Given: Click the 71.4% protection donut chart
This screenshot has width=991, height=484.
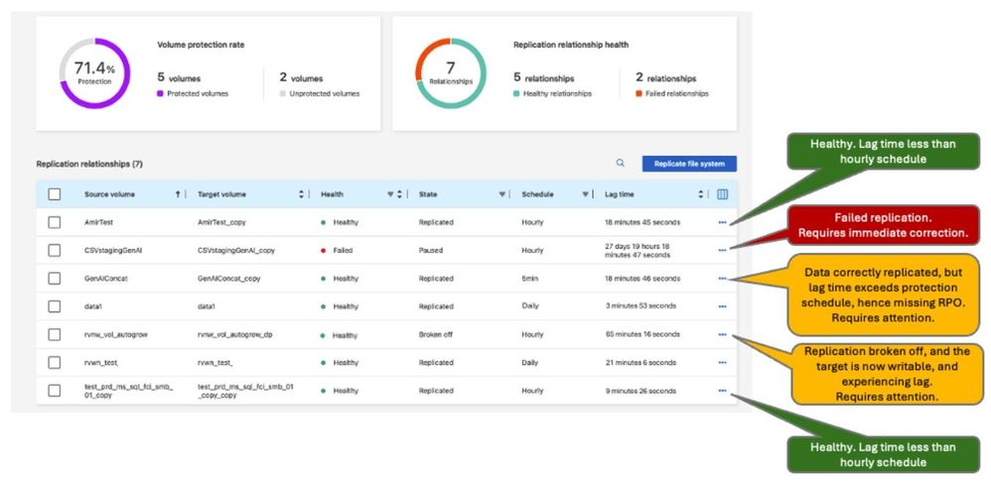Looking at the screenshot, I should pyautogui.click(x=95, y=73).
